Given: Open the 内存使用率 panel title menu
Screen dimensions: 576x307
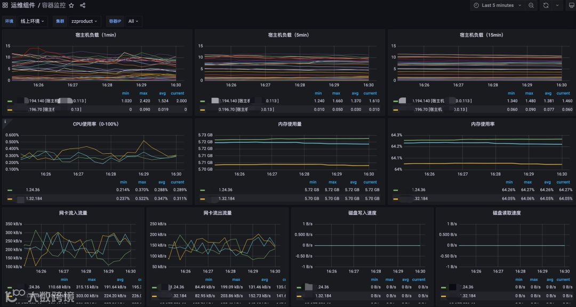Looking at the screenshot, I should [482, 124].
